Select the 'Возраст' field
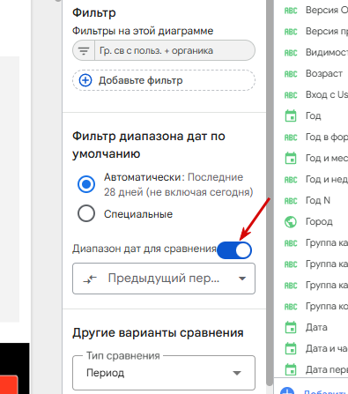 [x=324, y=73]
